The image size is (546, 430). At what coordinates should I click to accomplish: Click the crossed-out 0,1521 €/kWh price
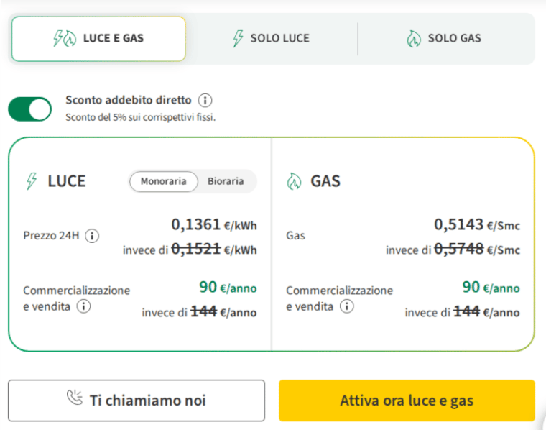pos(214,249)
